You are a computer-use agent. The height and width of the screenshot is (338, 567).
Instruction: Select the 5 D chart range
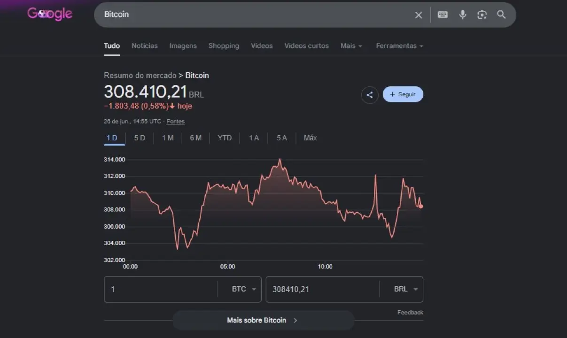[x=140, y=138]
